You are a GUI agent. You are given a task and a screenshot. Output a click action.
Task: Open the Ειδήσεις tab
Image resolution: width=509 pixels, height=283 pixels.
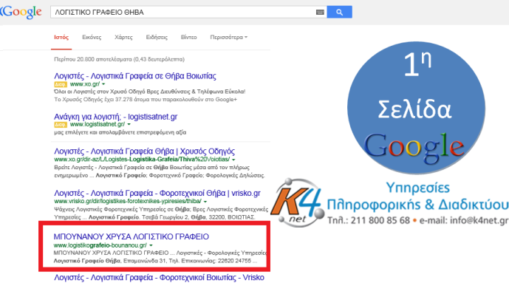click(157, 38)
